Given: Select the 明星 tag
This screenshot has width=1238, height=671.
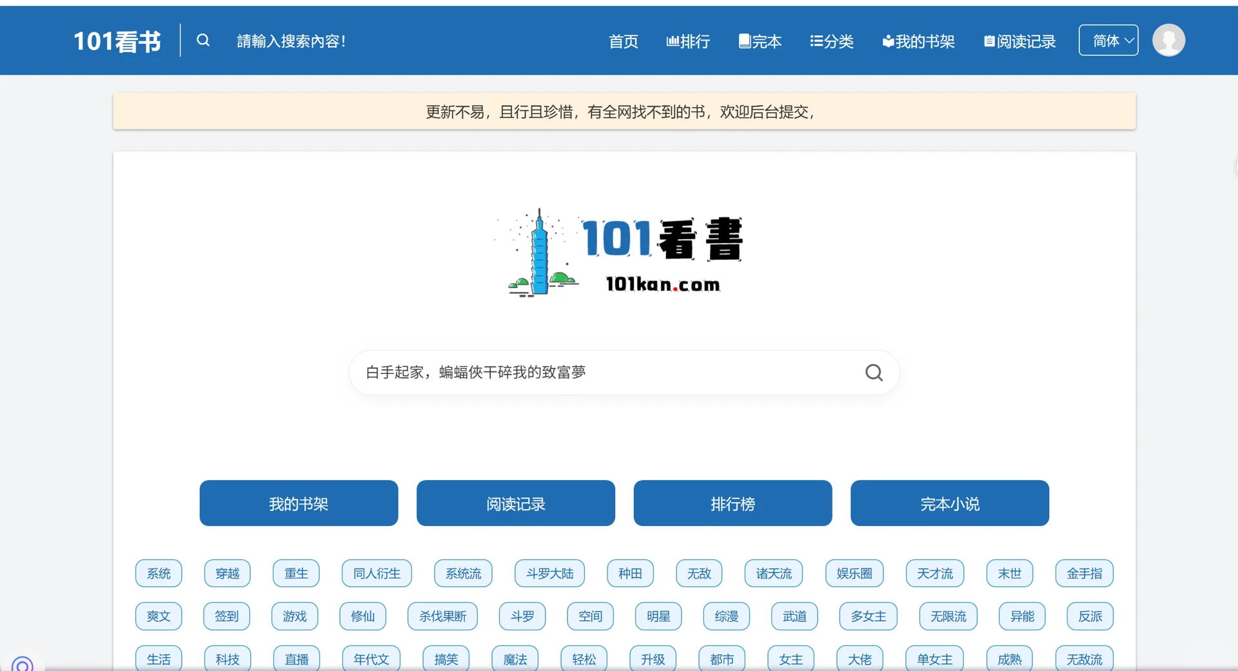Looking at the screenshot, I should (x=658, y=616).
